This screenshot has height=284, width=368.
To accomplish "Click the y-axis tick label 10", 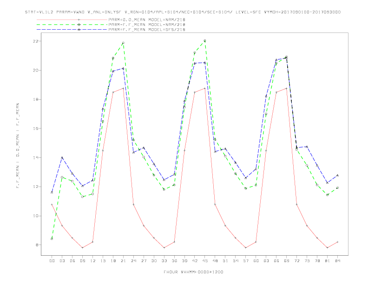I will (x=35, y=216).
